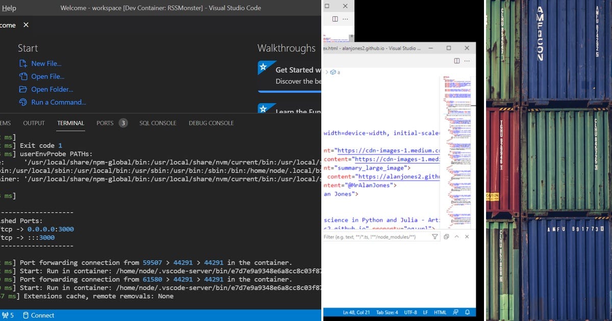
Task: Switch to the PORTS tab
Action: pyautogui.click(x=105, y=123)
